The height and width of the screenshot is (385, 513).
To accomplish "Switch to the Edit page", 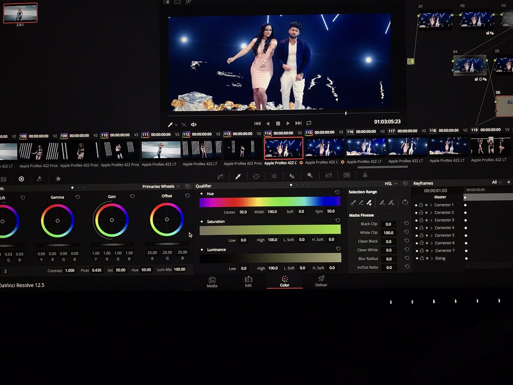I will pos(248,282).
